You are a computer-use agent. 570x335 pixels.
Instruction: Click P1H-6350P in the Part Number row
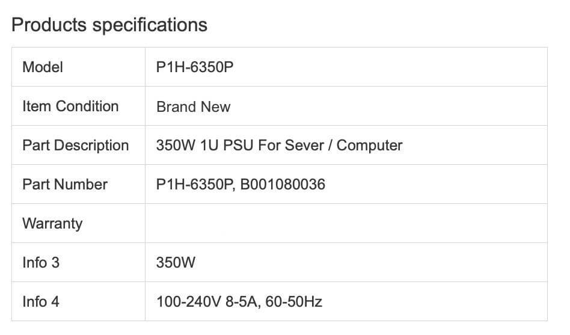coord(194,185)
